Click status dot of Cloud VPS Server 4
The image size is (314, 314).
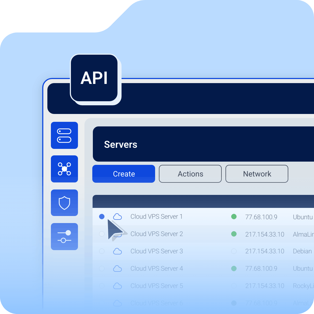point(234,269)
